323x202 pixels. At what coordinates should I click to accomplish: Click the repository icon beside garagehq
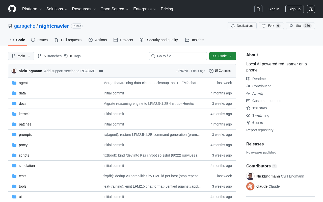10,26
